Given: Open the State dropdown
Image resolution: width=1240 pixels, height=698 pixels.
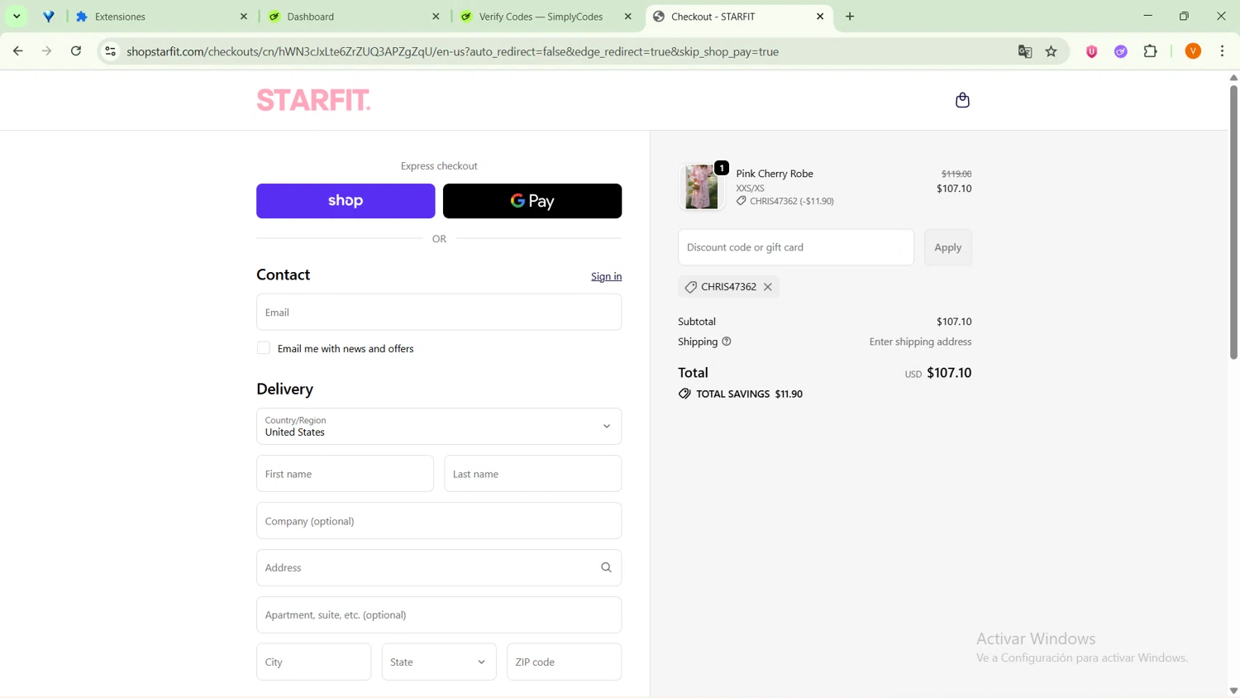Looking at the screenshot, I should [439, 662].
